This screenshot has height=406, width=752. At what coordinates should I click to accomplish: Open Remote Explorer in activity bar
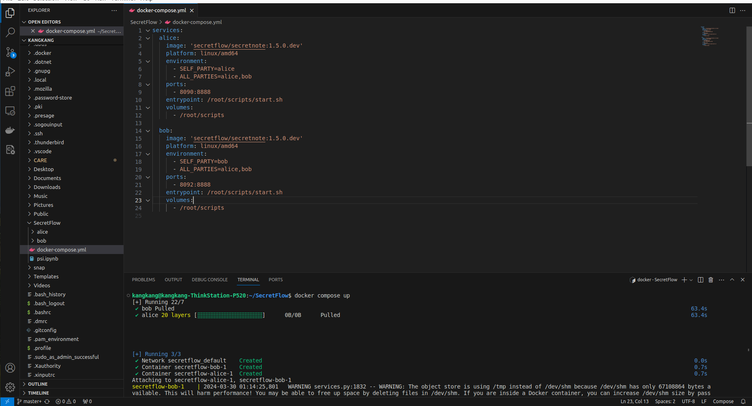pos(10,111)
